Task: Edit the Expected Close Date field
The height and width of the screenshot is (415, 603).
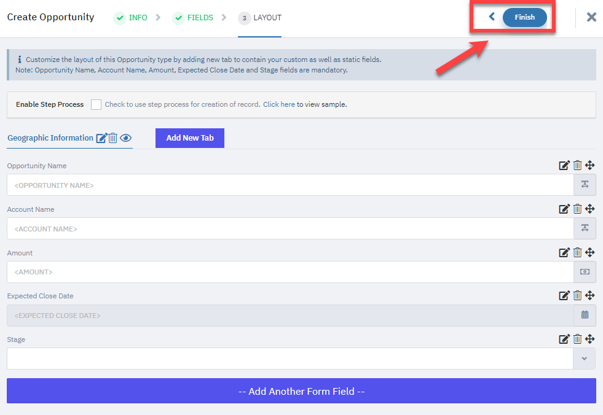Action: click(564, 295)
